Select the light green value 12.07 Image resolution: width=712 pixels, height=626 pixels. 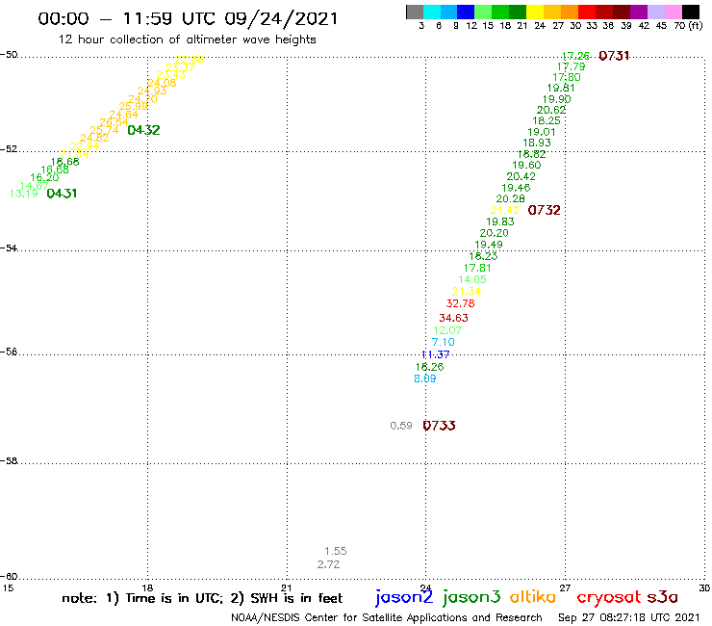447,330
